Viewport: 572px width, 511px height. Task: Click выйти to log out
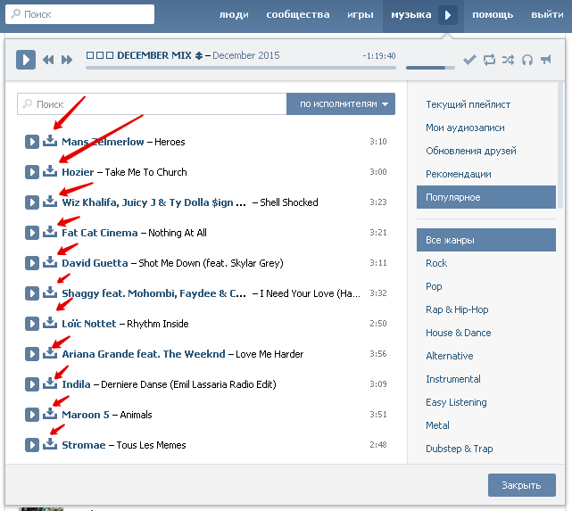547,15
